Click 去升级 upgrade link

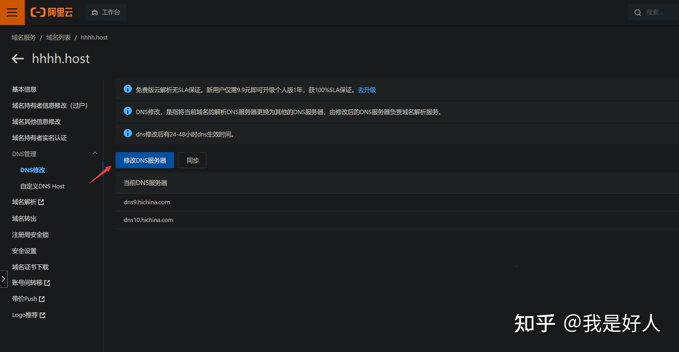[367, 90]
